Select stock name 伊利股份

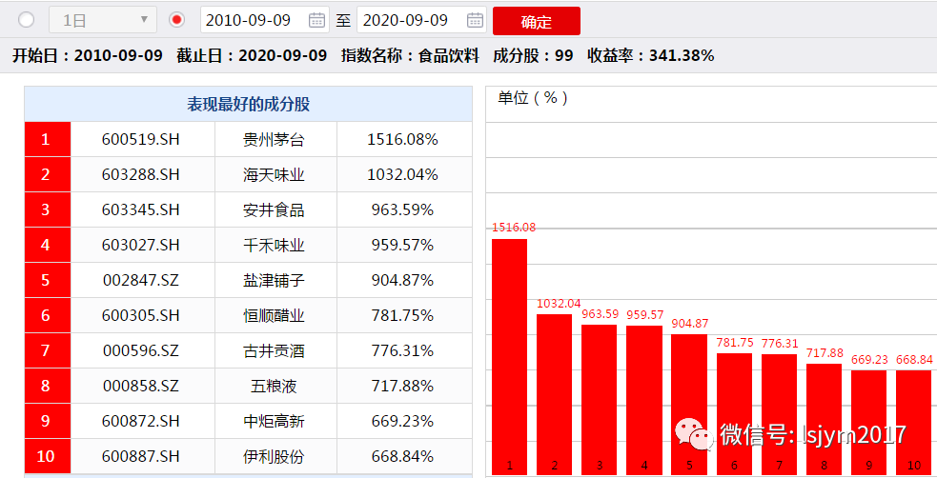[274, 456]
